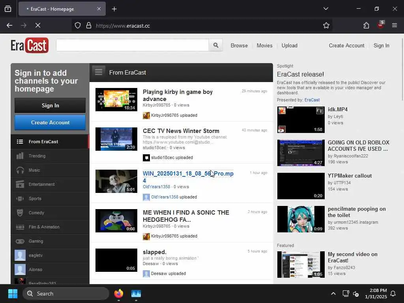Select the Comedy mask icon

[20, 213]
